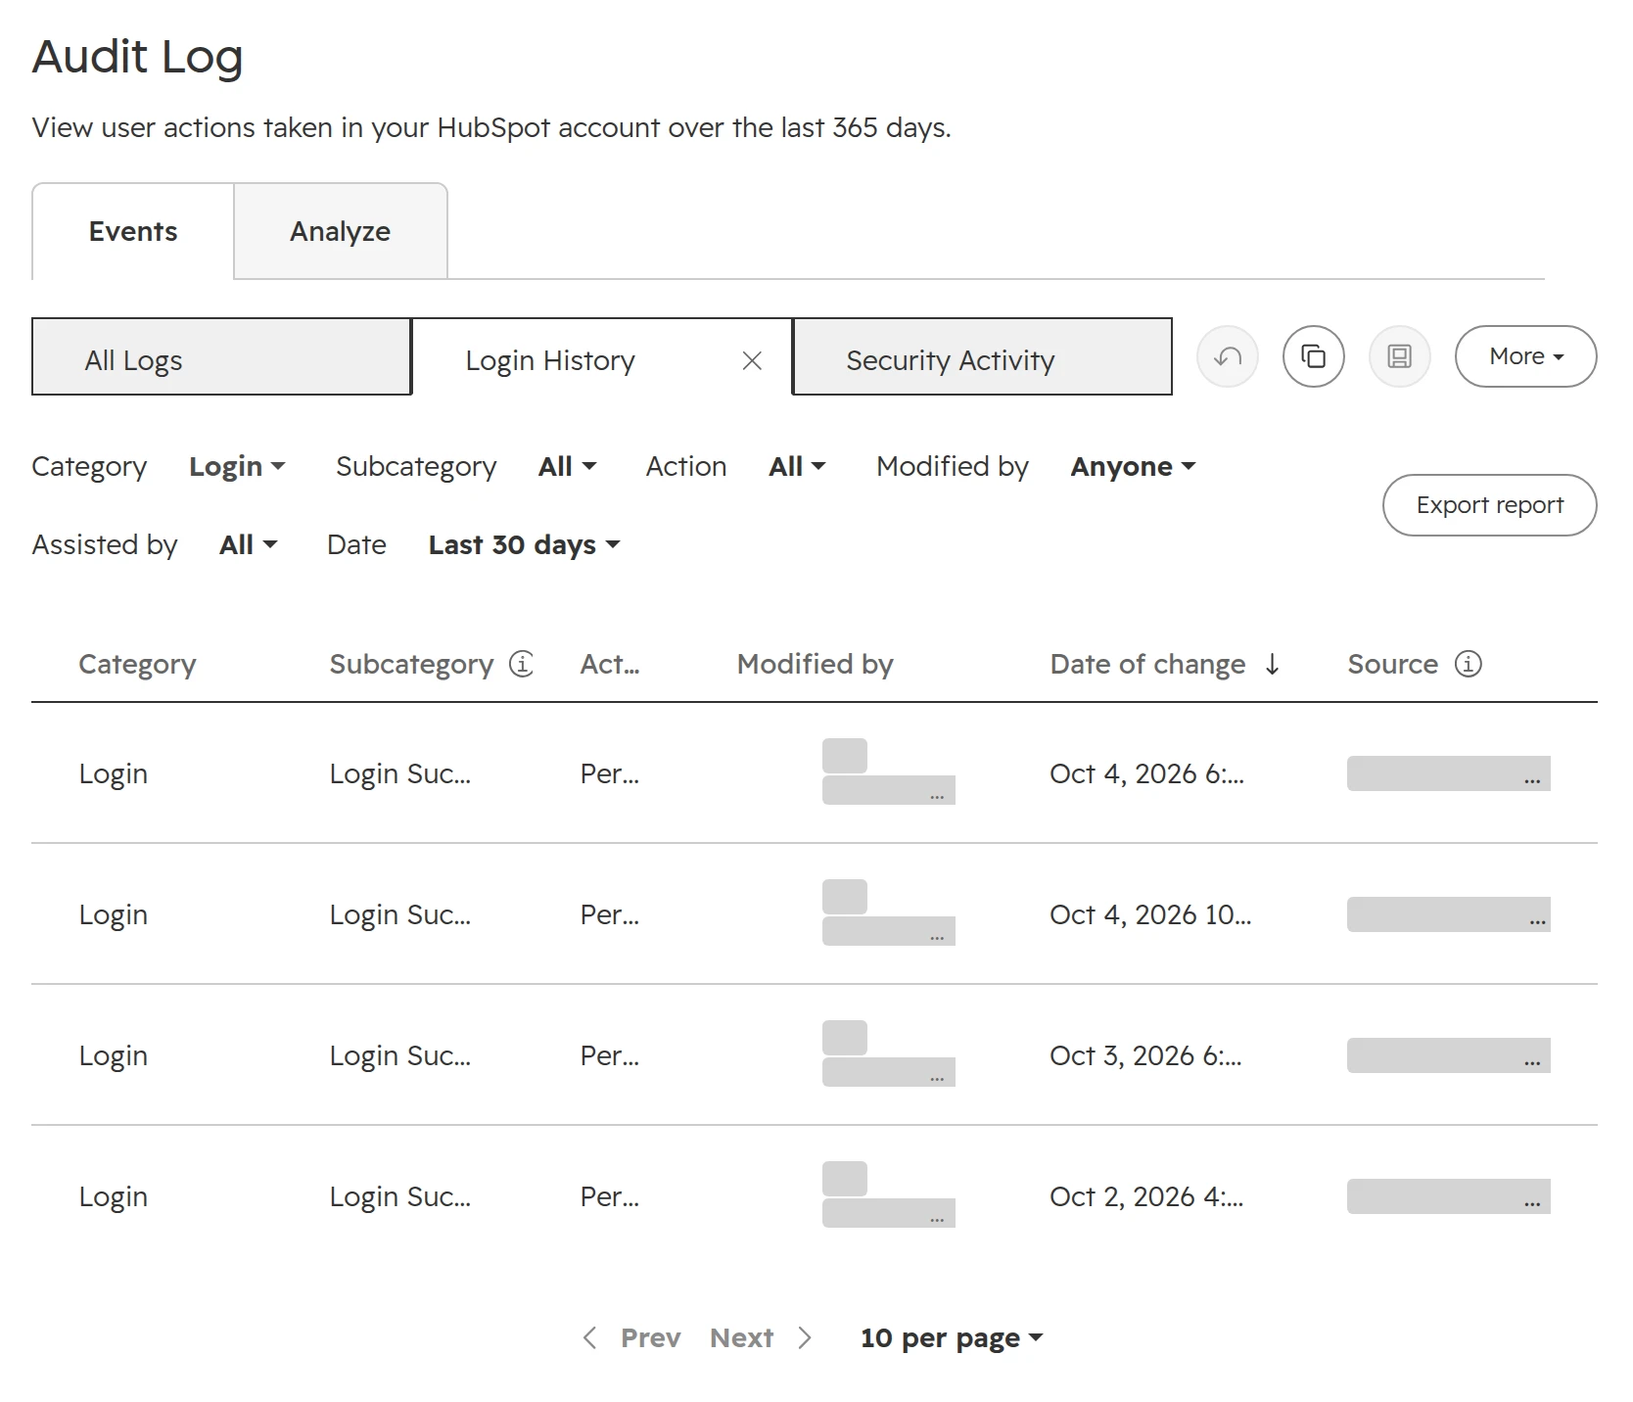Click the clone view icon button
Screen dimensions: 1633x1402
click(x=1314, y=356)
